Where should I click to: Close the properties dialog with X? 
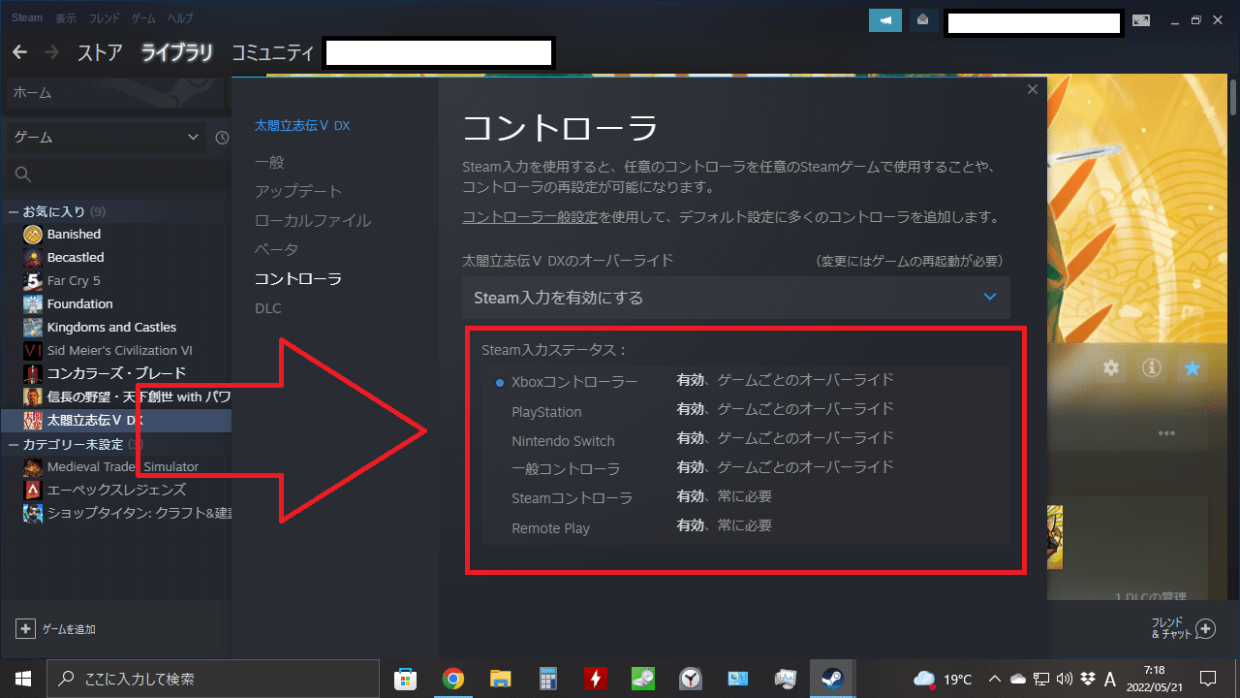pyautogui.click(x=1033, y=89)
